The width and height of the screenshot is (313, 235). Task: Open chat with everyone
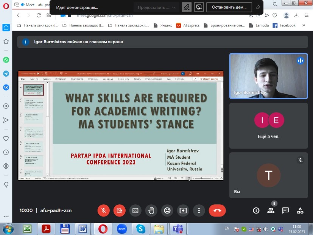(x=285, y=210)
